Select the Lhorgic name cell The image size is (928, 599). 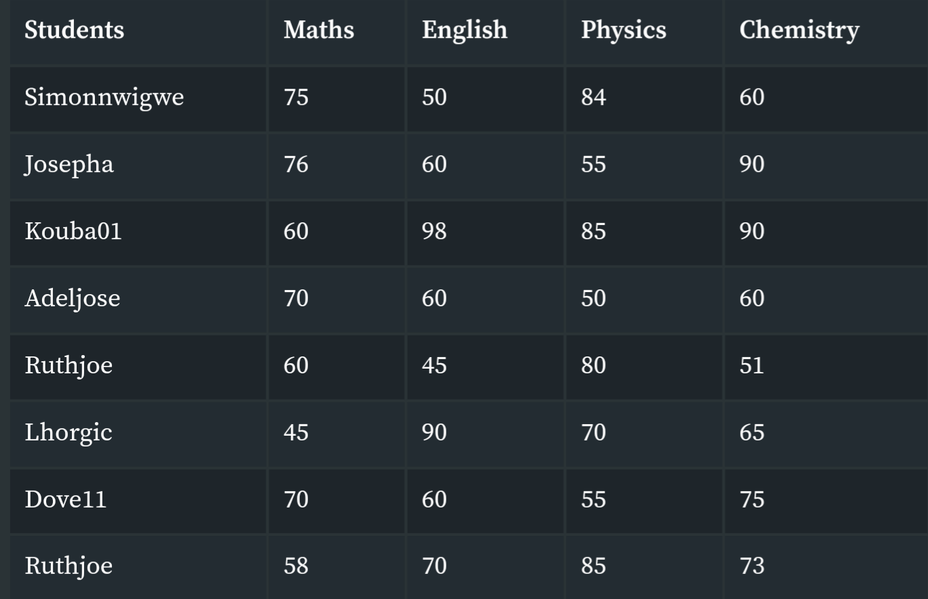138,434
